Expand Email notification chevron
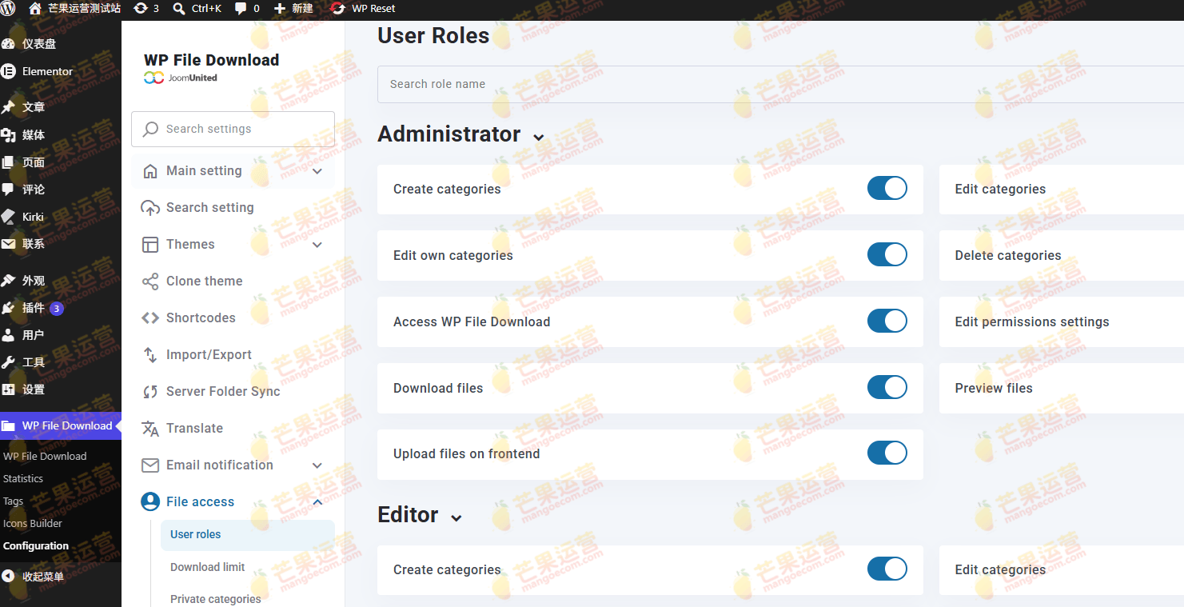Image resolution: width=1184 pixels, height=607 pixels. pyautogui.click(x=317, y=465)
